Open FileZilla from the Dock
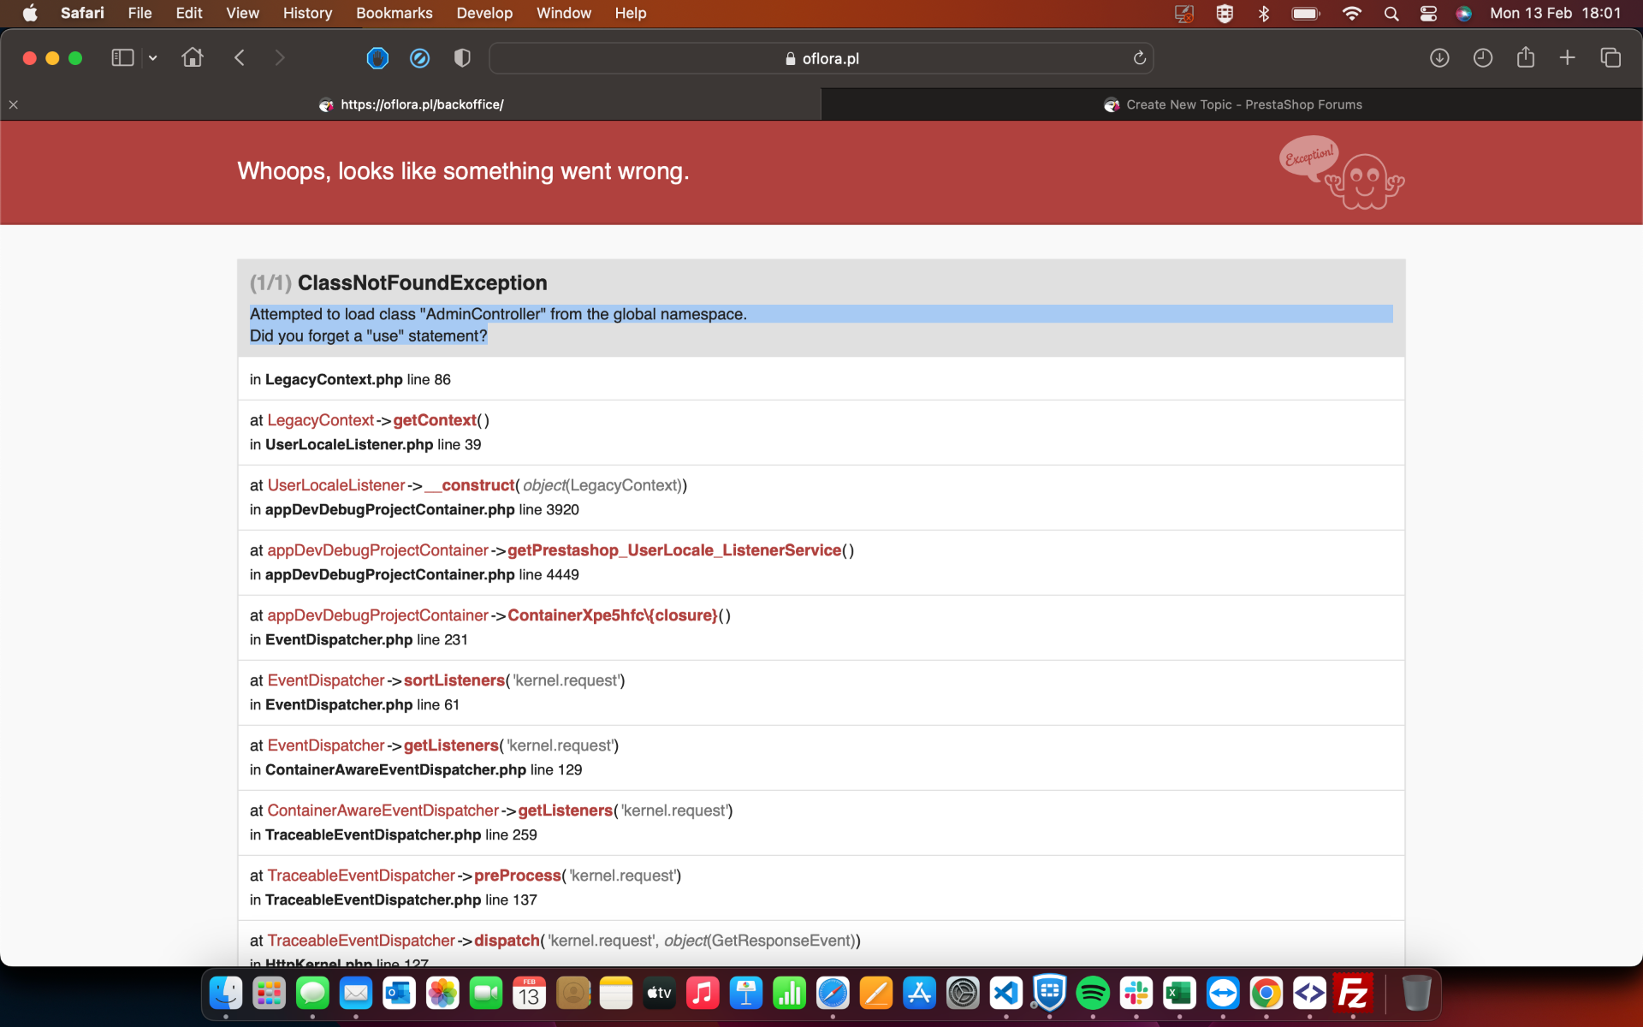The width and height of the screenshot is (1643, 1027). 1353,994
